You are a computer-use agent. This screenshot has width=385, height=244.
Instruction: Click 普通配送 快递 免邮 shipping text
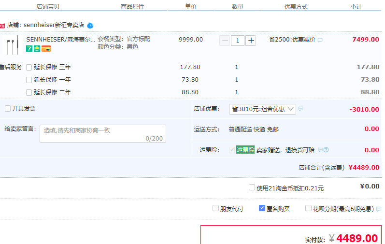coord(254,129)
